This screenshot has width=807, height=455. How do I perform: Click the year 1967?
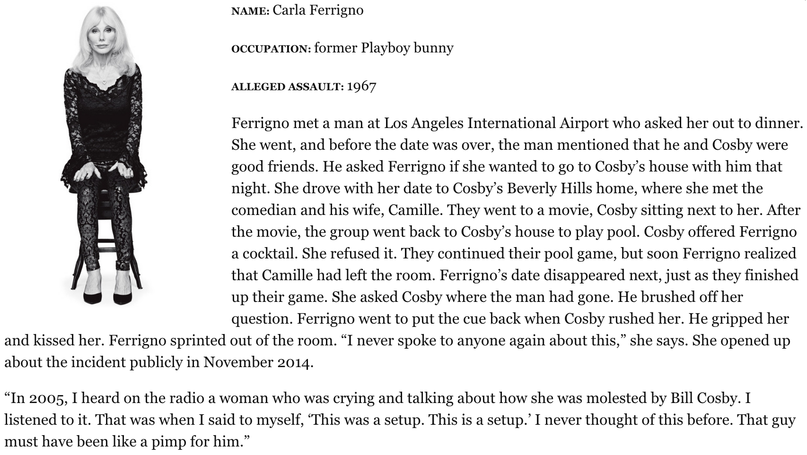[x=361, y=86]
